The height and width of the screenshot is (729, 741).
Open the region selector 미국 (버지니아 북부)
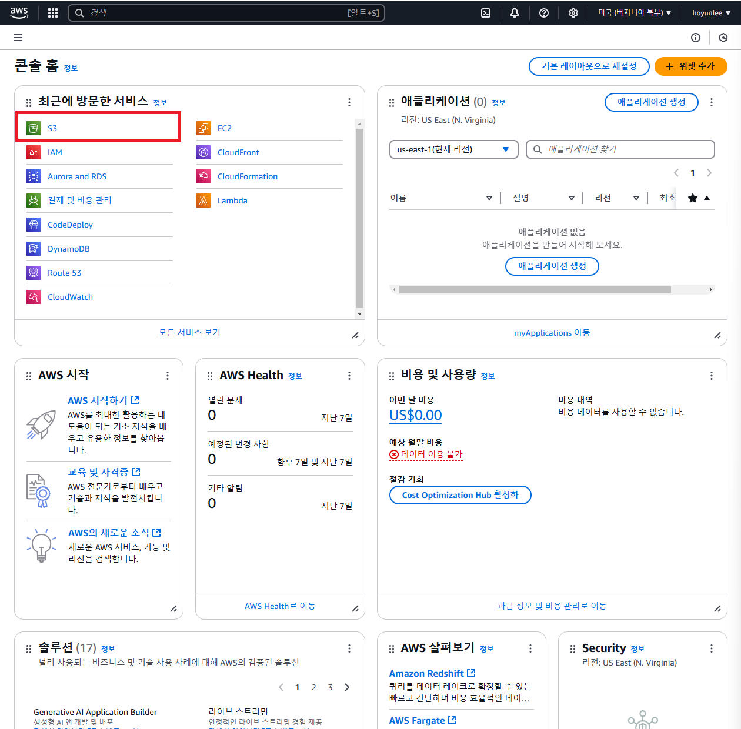[x=635, y=13]
